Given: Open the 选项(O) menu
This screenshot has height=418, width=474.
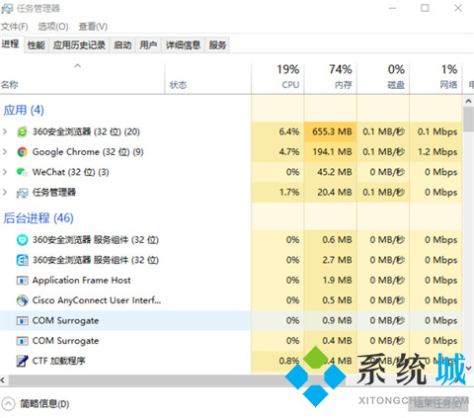Looking at the screenshot, I should (x=53, y=27).
